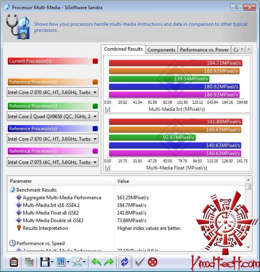The width and height of the screenshot is (260, 272).
Task: Select the partially hidden Ca tab
Action: point(235,50)
